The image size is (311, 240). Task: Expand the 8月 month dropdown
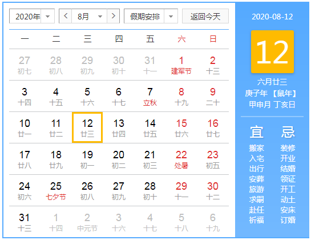(89, 16)
